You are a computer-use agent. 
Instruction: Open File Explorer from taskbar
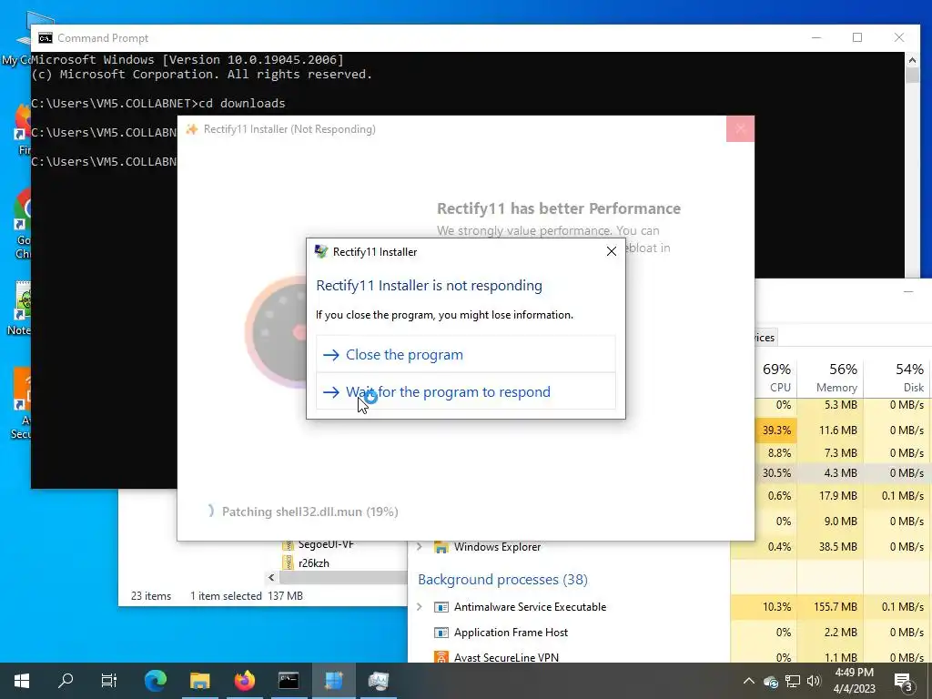click(199, 681)
